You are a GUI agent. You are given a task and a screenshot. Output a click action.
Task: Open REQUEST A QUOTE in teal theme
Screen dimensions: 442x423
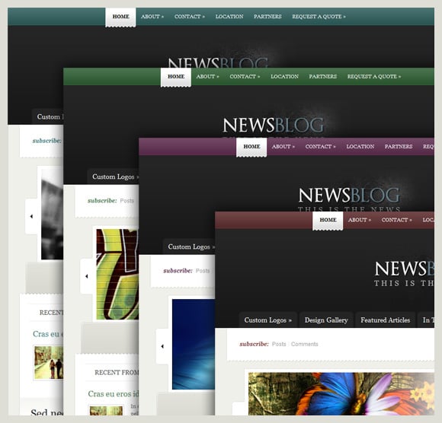tap(319, 17)
